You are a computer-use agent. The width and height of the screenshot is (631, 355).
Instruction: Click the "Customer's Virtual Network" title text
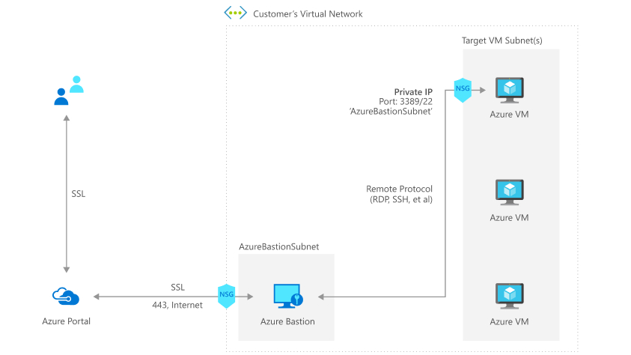point(308,14)
